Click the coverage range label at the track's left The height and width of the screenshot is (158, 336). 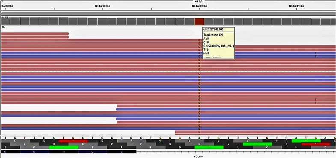5,18
